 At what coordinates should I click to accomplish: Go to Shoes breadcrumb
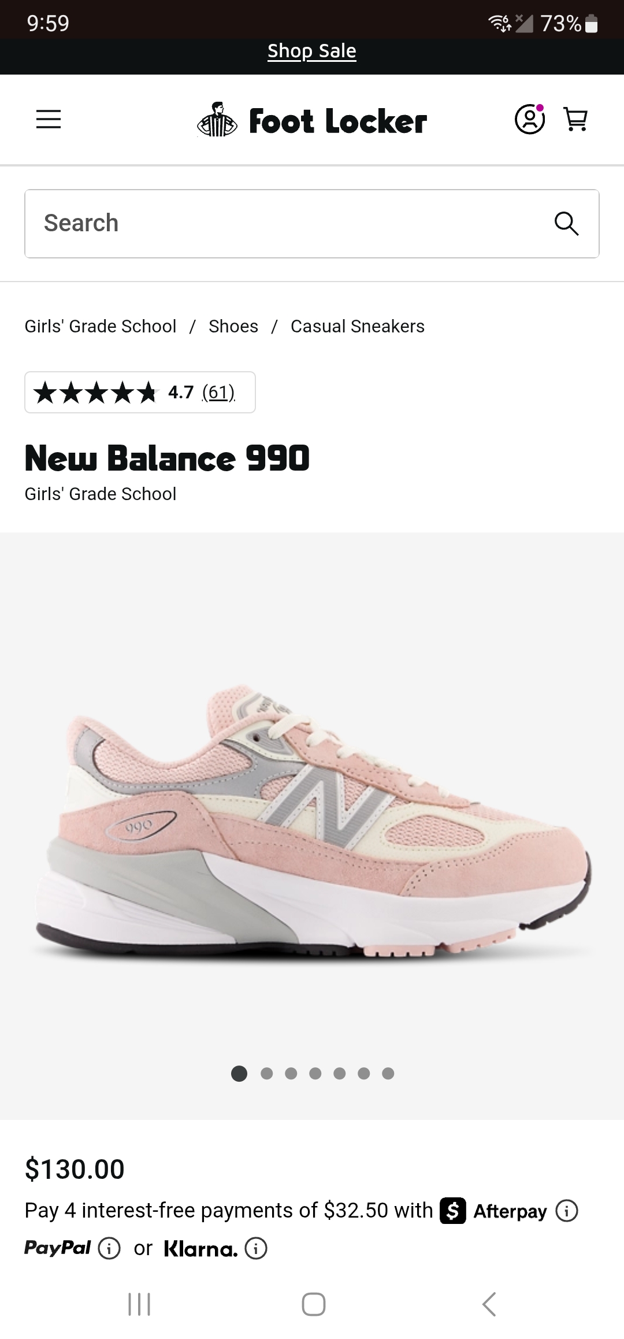[x=233, y=326]
